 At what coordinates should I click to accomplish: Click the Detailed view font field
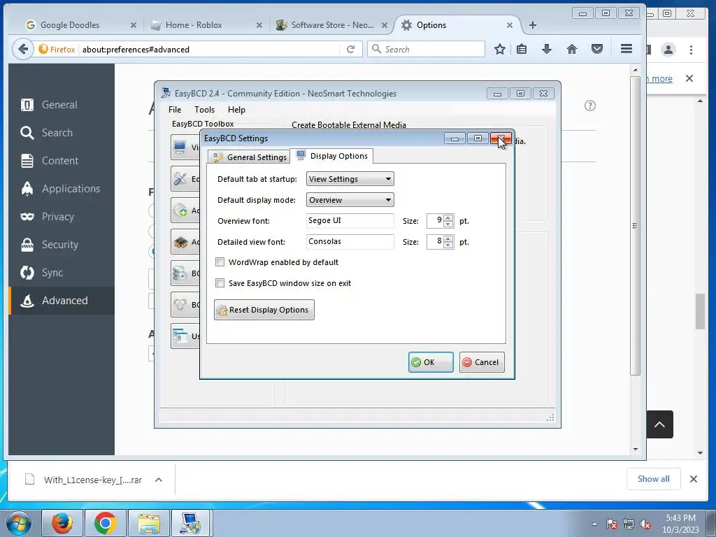click(x=350, y=241)
